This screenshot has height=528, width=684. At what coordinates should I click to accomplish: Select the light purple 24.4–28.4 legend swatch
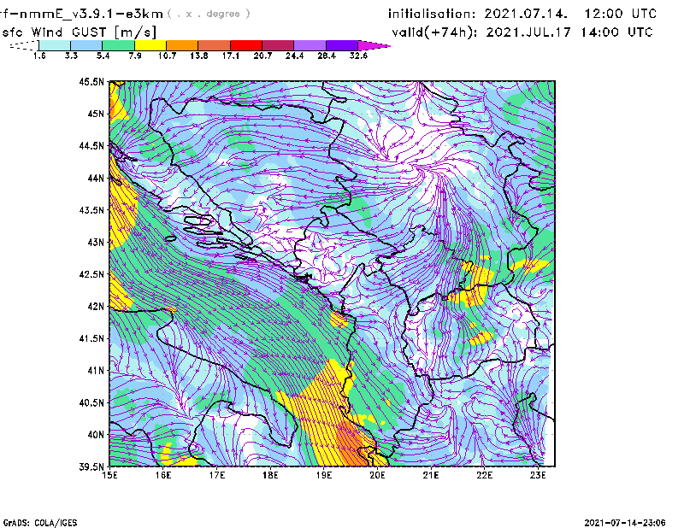click(310, 45)
